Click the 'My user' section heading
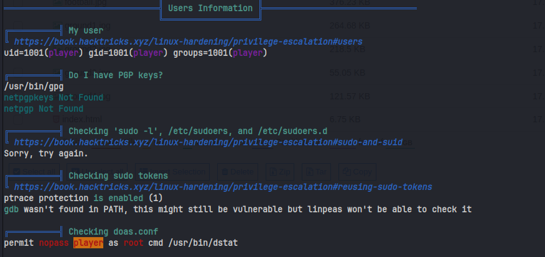The height and width of the screenshot is (257, 545). 86,30
